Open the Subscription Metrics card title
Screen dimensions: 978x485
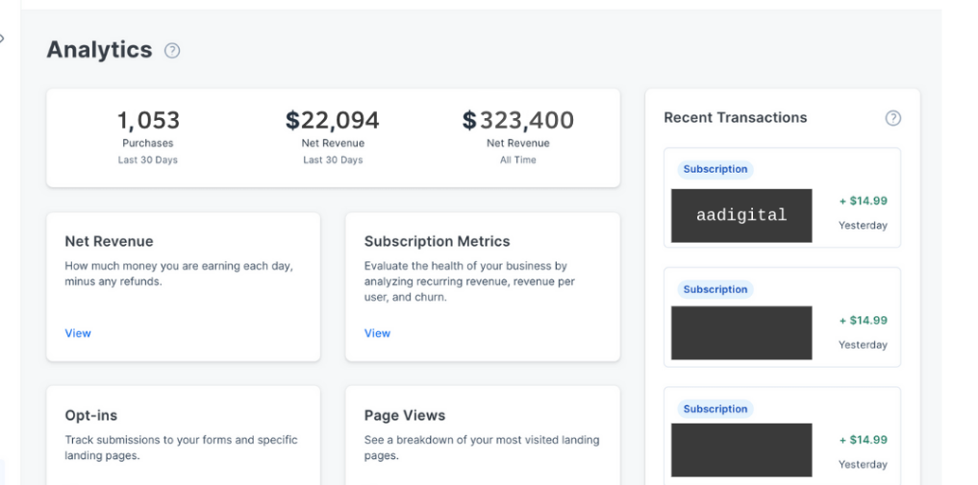(x=437, y=241)
